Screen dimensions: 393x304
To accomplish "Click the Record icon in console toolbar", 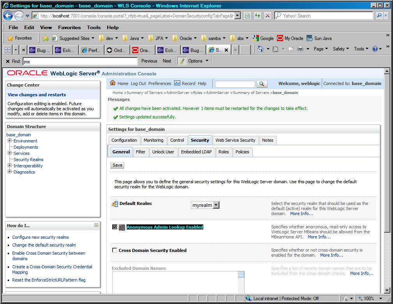I will point(177,83).
